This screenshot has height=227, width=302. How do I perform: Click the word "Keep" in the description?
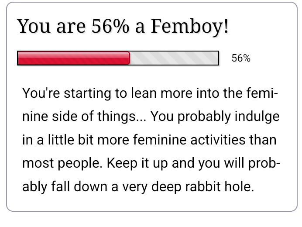pos(121,164)
